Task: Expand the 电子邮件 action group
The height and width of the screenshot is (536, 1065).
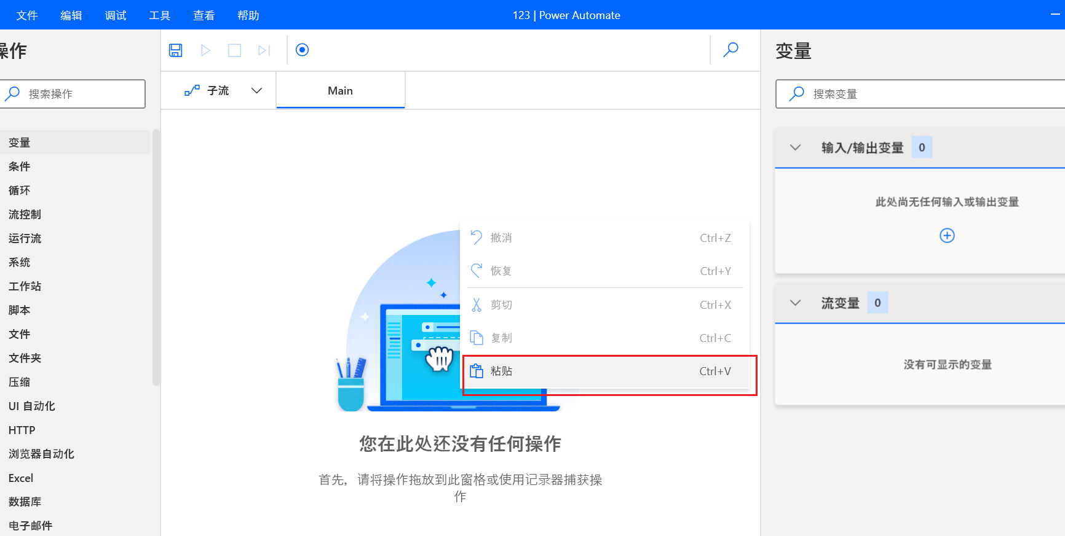Action: (x=75, y=526)
